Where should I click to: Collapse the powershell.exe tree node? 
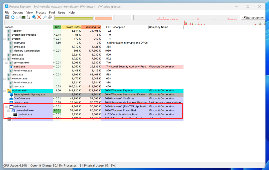8,111
